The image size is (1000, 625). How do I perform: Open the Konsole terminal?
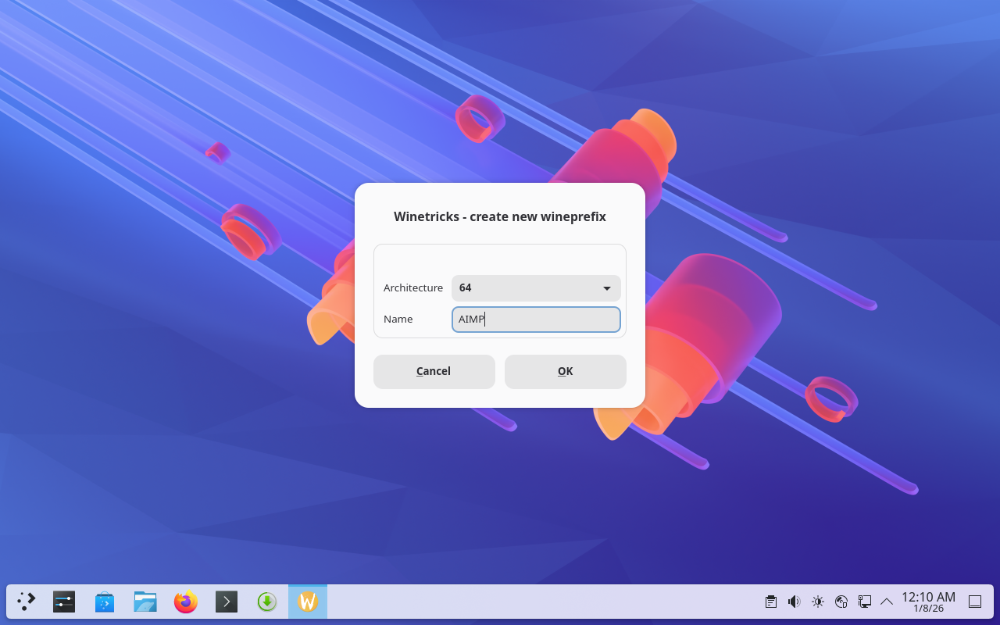click(227, 602)
